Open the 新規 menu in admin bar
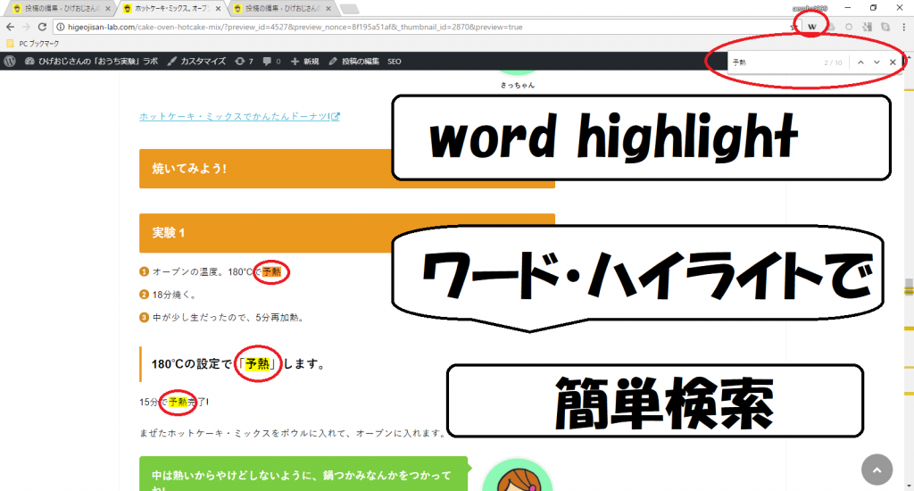Screen dimensions: 914x491 (x=304, y=62)
